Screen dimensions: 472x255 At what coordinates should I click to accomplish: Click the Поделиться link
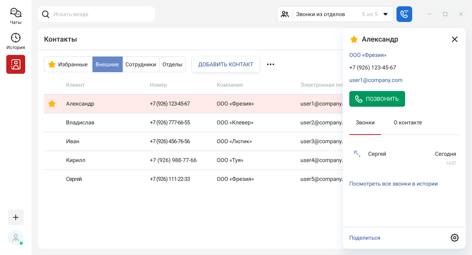click(365, 238)
